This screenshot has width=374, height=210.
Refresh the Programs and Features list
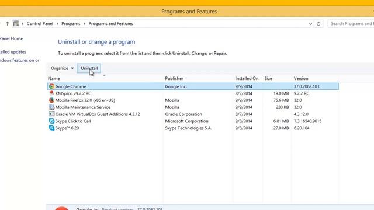[318, 24]
